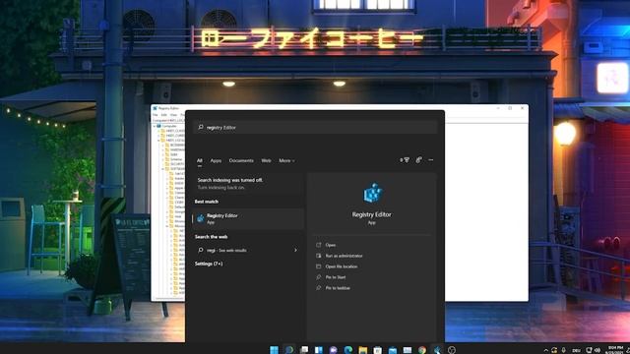Open the clock and date on taskbar
This screenshot has height=354, width=630.
point(615,350)
